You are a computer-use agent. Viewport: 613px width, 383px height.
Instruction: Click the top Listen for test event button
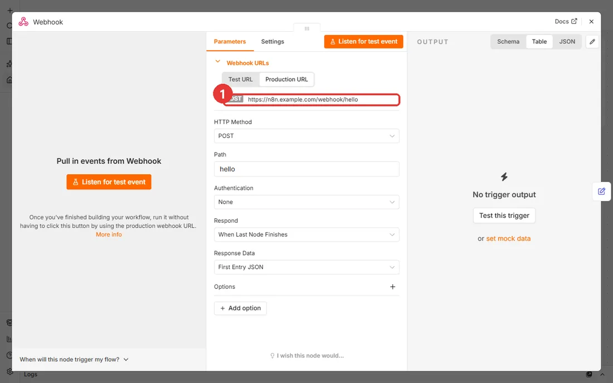click(x=363, y=41)
